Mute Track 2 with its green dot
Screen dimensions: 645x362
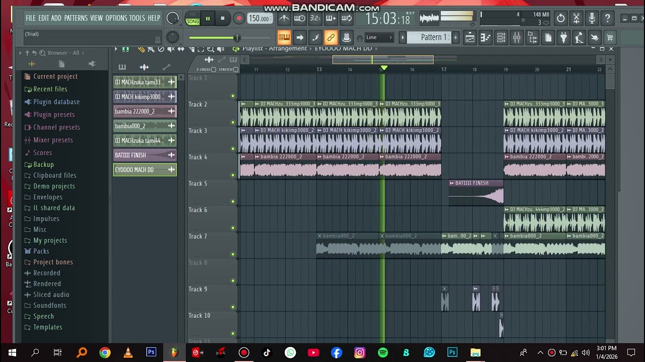click(233, 122)
